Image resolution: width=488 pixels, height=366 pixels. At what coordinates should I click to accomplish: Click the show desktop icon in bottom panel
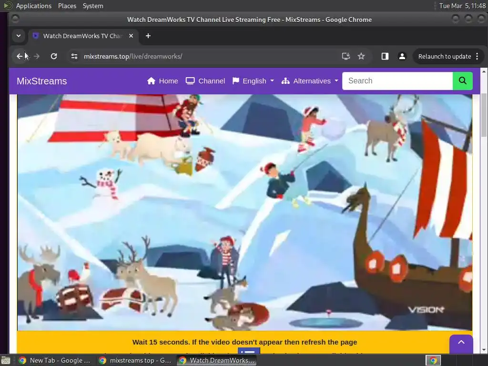[6, 361]
